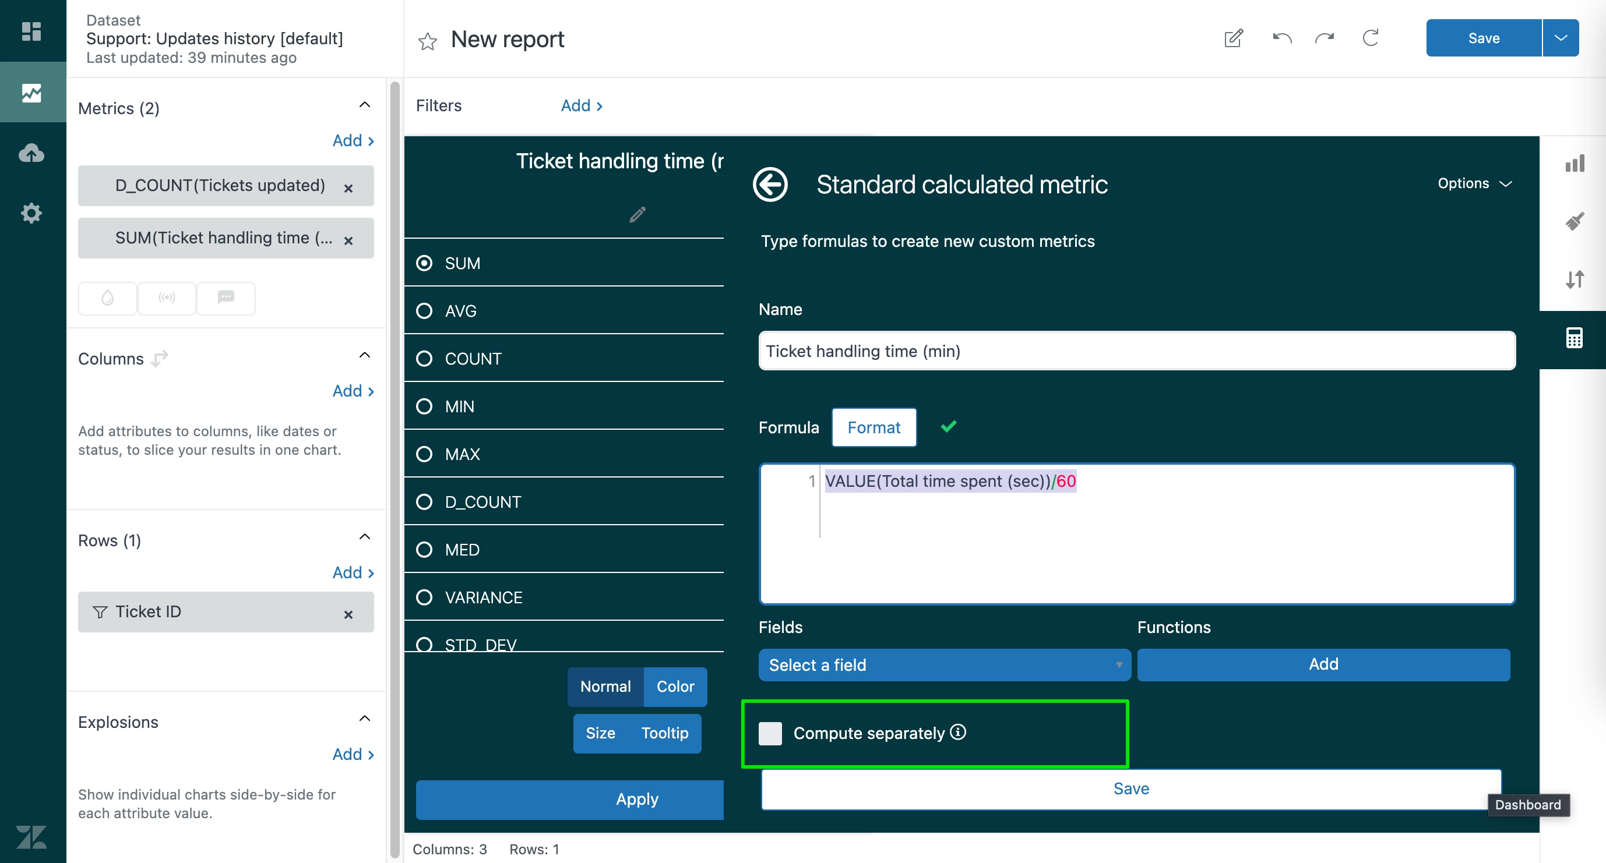
Task: Open the Select a field dropdown
Action: pos(944,665)
